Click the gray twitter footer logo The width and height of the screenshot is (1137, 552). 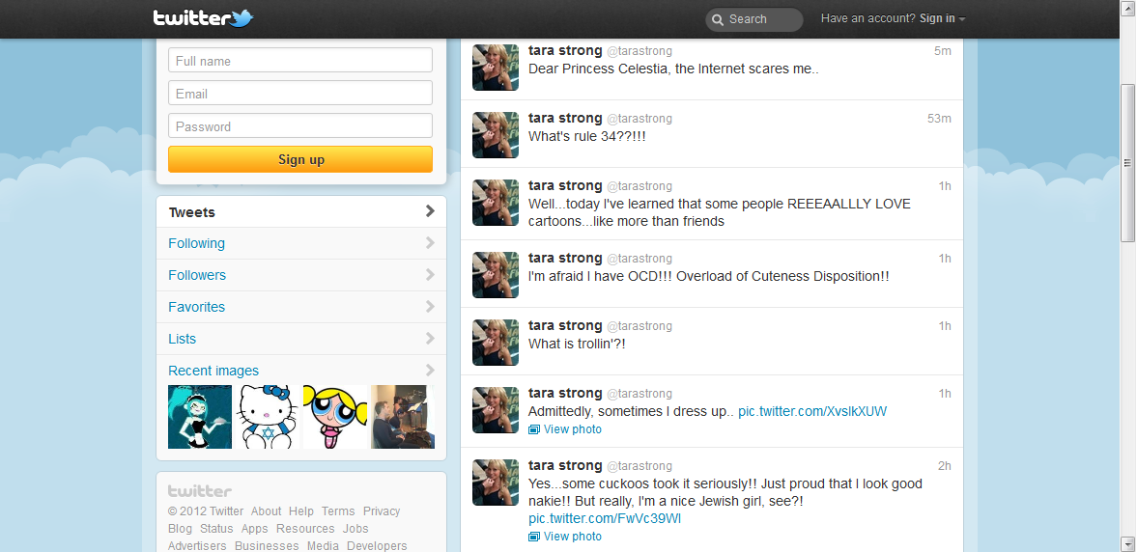[x=200, y=491]
